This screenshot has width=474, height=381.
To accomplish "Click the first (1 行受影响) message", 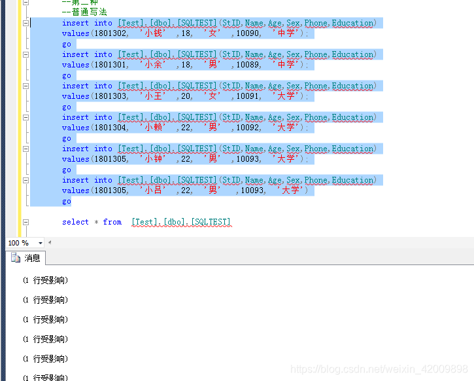I will point(45,281).
